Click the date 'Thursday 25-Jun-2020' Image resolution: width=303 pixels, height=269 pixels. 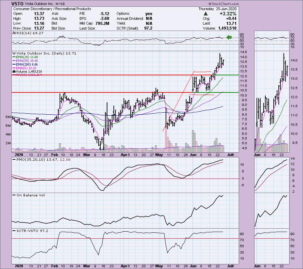coord(217,9)
